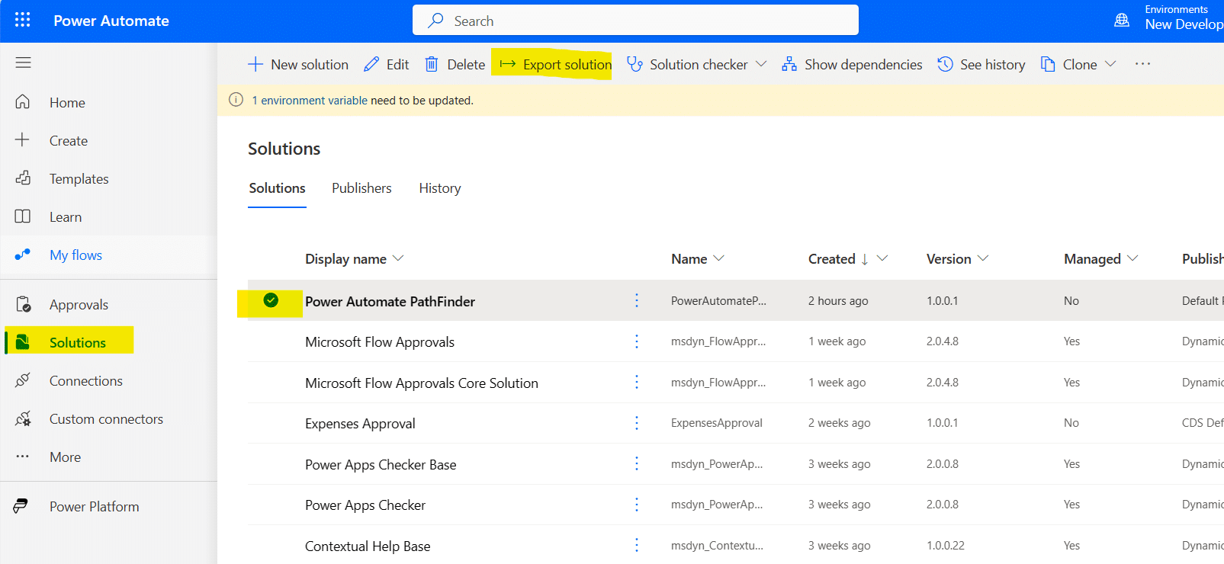Click the Search input field
Image resolution: width=1224 pixels, height=564 pixels.
click(635, 21)
